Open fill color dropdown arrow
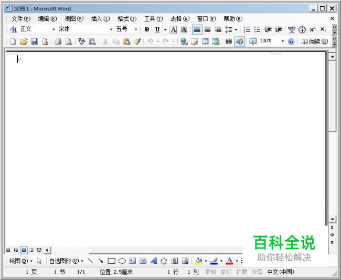Screen dimensions: 341x280 (206, 261)
